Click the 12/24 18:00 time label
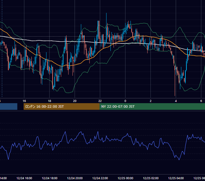The height and width of the screenshot is (181, 205). tap(49, 178)
